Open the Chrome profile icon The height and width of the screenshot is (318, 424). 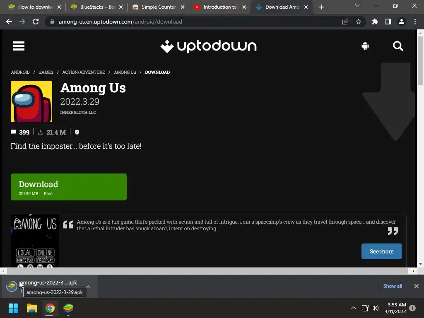pos(402,22)
